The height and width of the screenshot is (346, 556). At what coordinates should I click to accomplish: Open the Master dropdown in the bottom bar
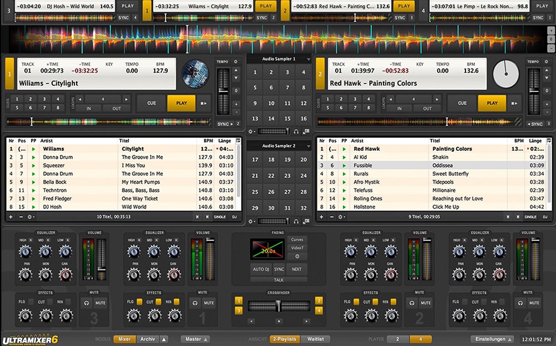click(195, 339)
